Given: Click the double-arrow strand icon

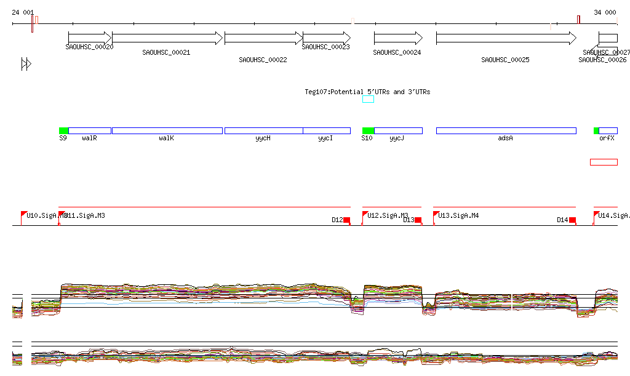Looking at the screenshot, I should point(26,64).
